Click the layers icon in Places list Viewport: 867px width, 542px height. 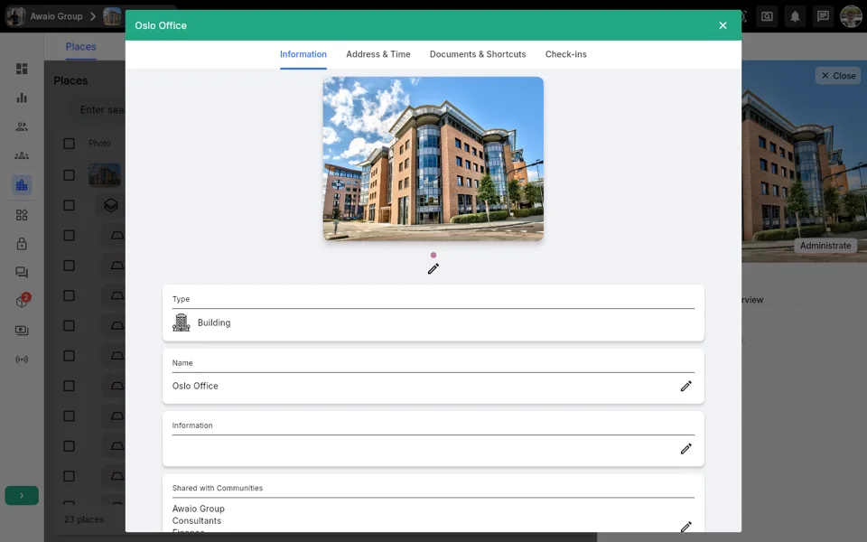pos(110,205)
